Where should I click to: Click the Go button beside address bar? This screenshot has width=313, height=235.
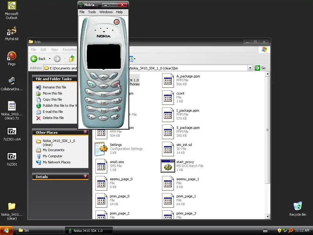[260, 68]
